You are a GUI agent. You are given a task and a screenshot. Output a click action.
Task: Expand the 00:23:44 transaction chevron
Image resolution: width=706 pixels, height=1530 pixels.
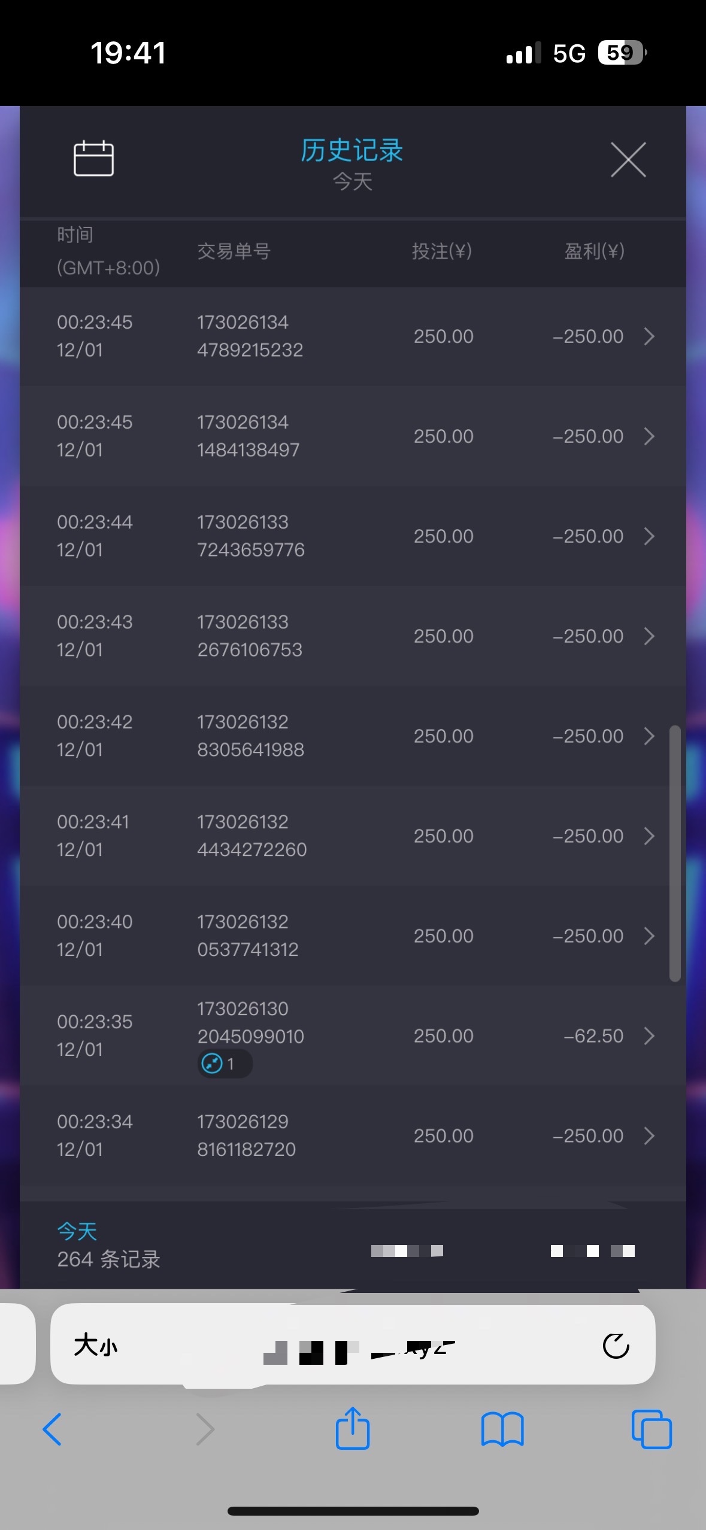(x=649, y=536)
